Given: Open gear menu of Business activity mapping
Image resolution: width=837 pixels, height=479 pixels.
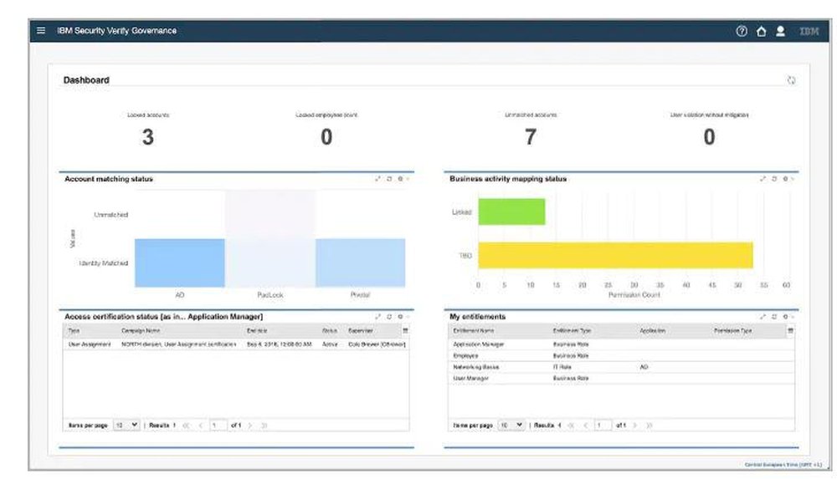Looking at the screenshot, I should pos(786,179).
